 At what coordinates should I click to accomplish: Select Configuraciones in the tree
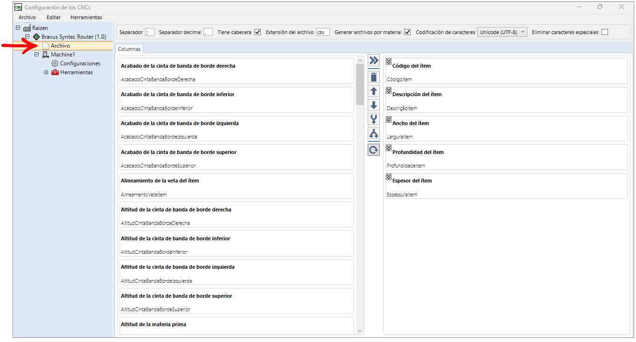(80, 63)
